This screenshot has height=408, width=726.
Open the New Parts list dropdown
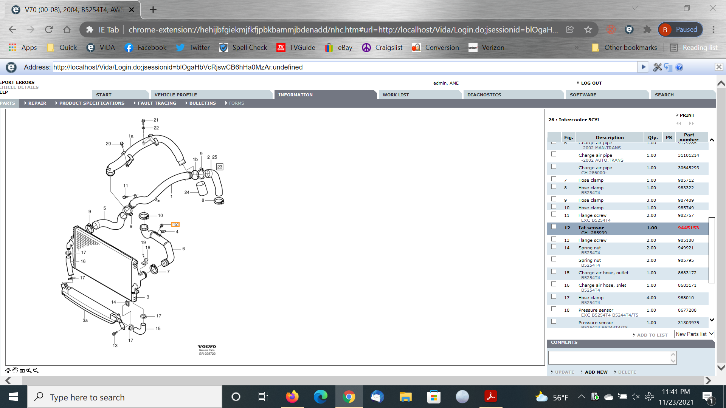(694, 334)
